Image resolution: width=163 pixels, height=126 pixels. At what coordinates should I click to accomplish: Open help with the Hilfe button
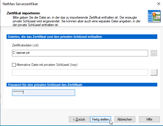(x=149, y=119)
